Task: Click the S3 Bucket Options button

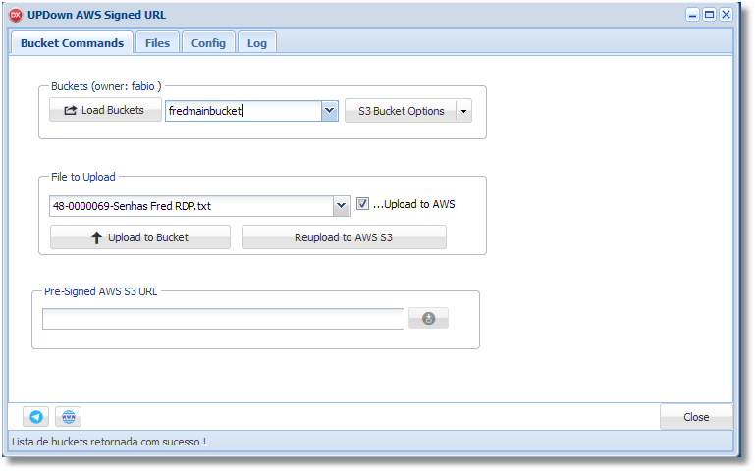Action: pos(401,111)
